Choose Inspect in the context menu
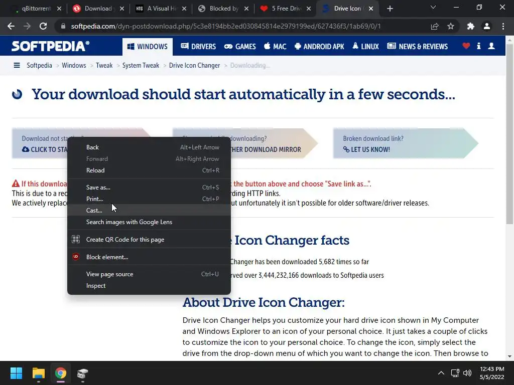This screenshot has width=514, height=385. click(x=149, y=285)
